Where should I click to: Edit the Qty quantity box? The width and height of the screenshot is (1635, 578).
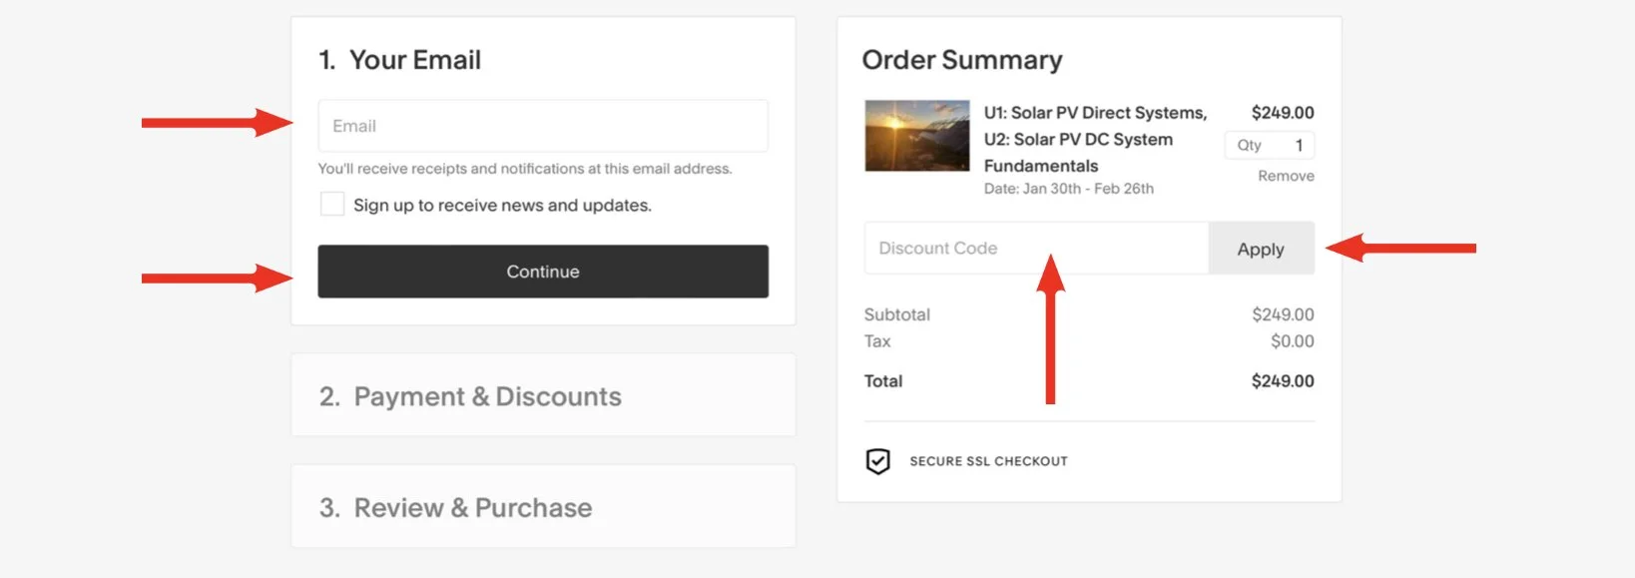coord(1270,146)
